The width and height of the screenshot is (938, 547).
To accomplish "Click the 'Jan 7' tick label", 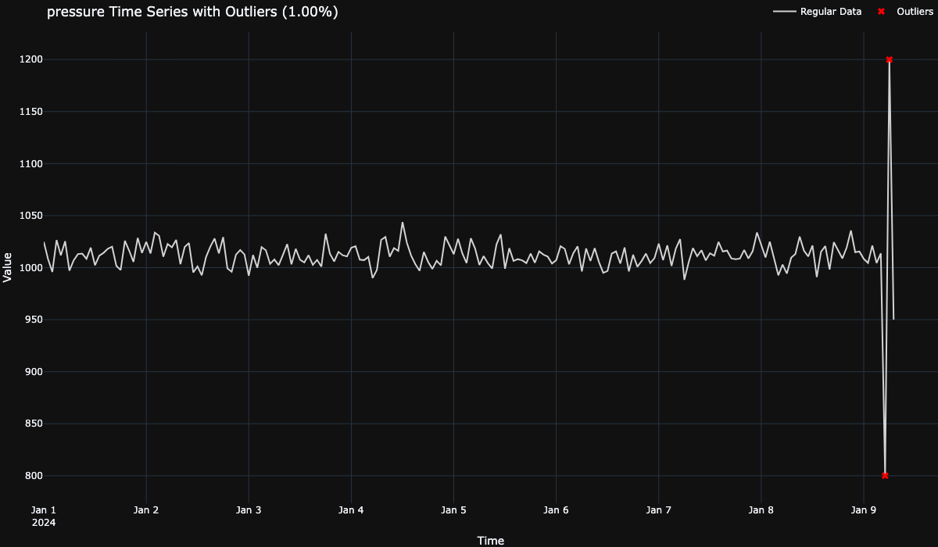I will 659,510.
